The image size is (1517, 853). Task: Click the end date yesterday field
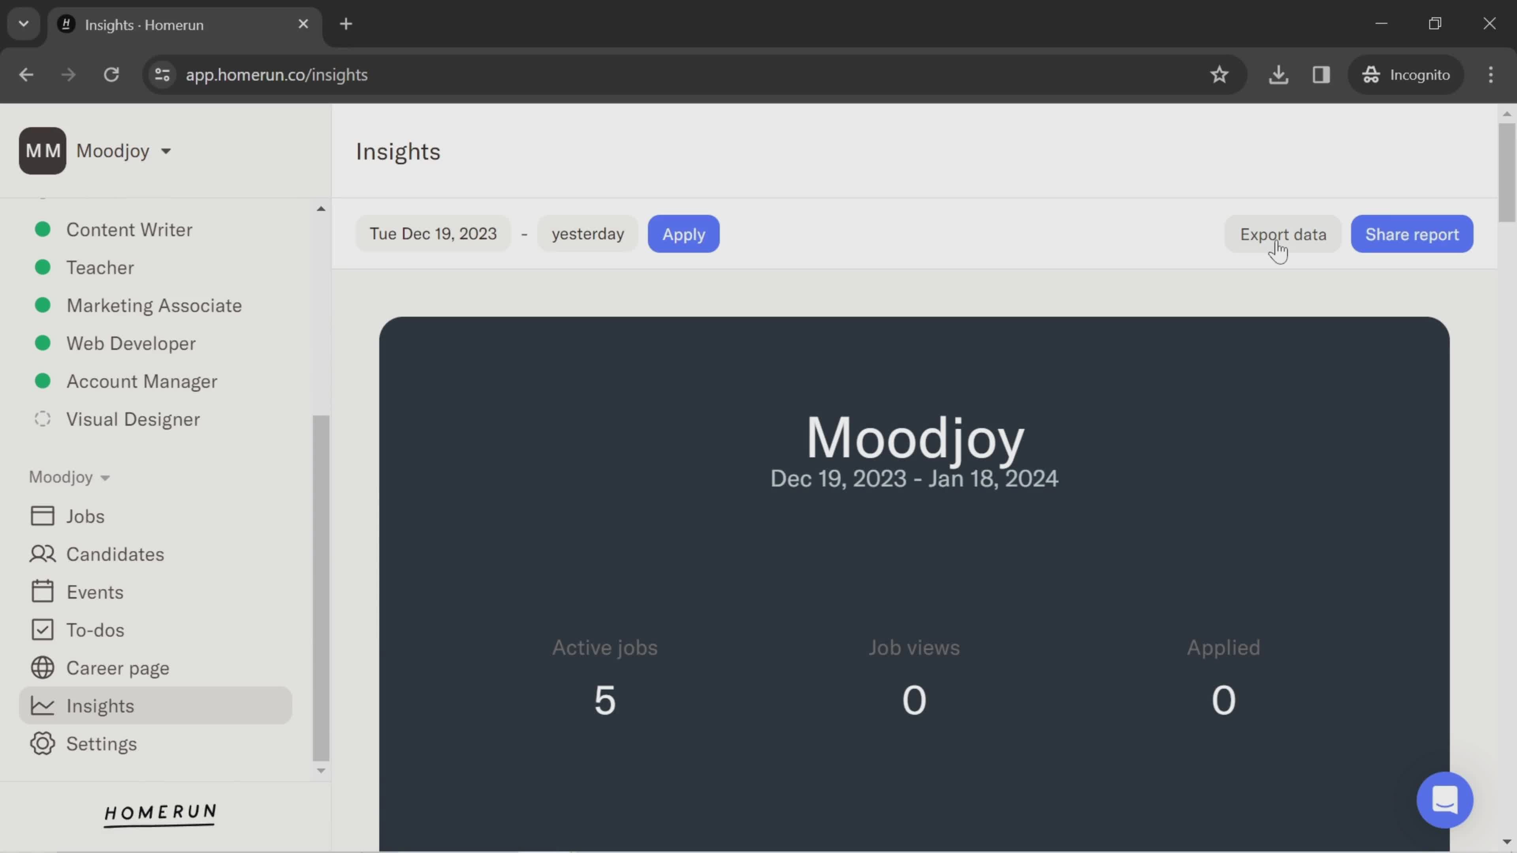pos(587,233)
